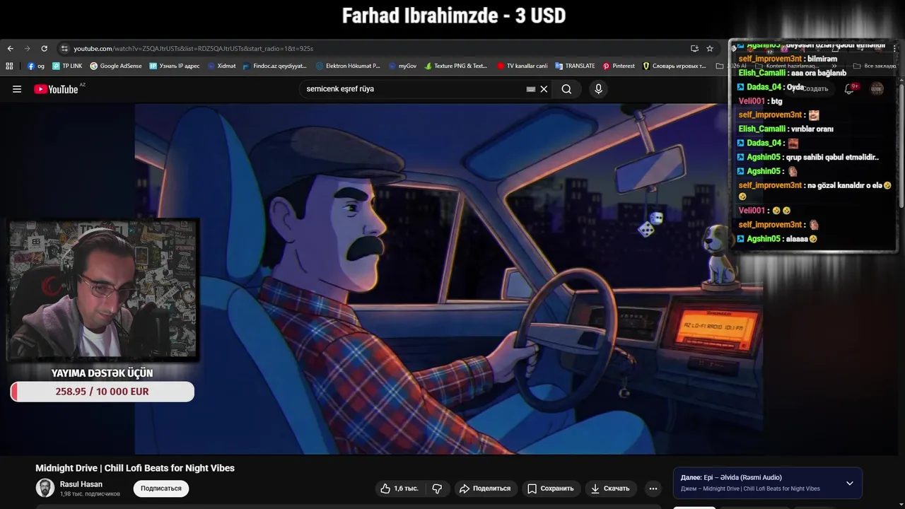Like the video (1,6 тыс.)
Screen dimensions: 905x509
tap(399, 488)
